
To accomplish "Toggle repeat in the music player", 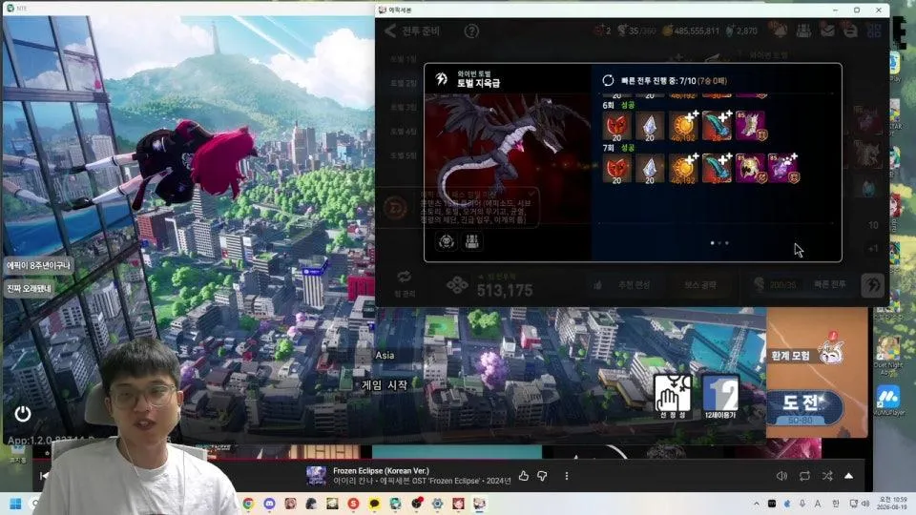I will click(804, 476).
